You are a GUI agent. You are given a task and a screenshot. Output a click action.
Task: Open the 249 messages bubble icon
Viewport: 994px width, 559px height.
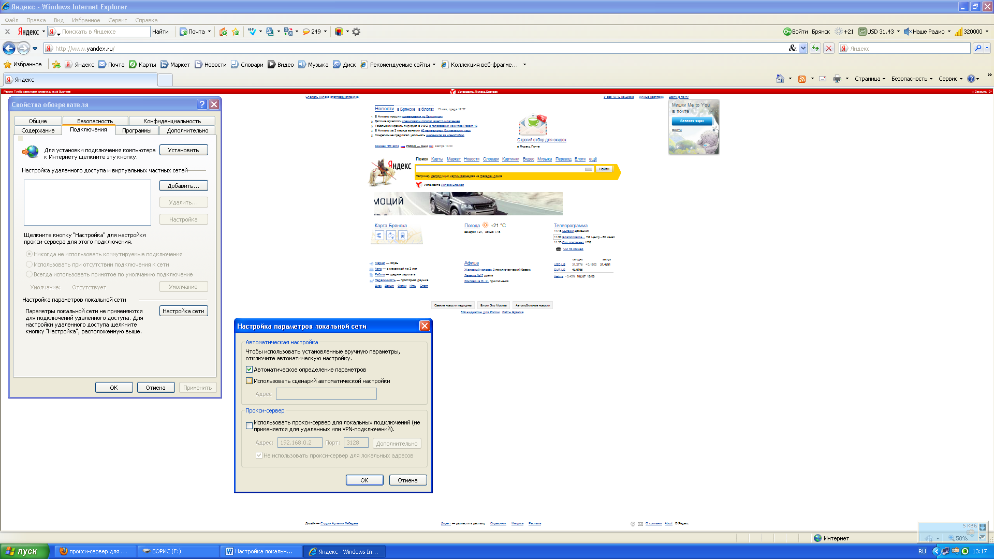pyautogui.click(x=306, y=32)
